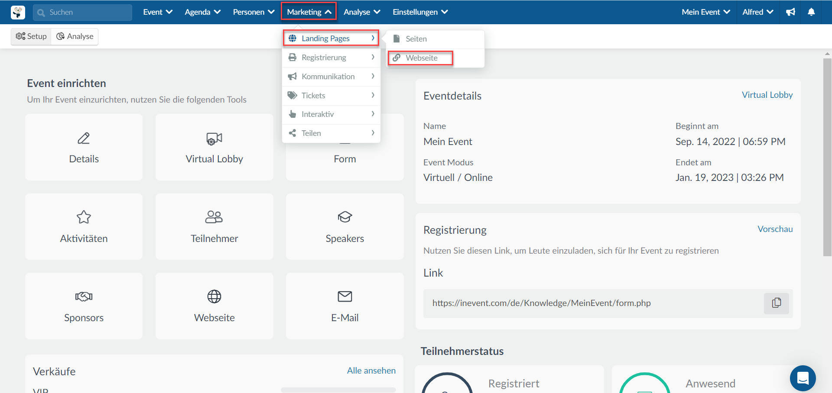This screenshot has height=393, width=832.
Task: Expand the Agenda dropdown menu
Action: click(x=202, y=12)
